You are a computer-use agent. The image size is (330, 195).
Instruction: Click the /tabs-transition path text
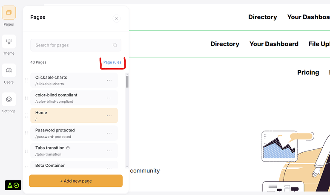pyautogui.click(x=49, y=154)
